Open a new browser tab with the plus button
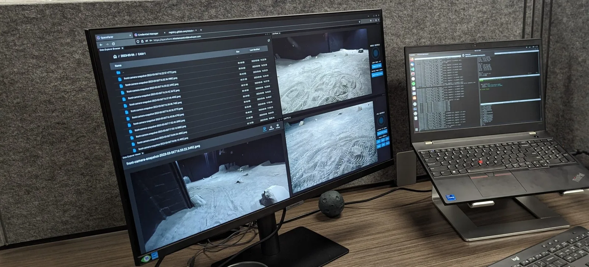This screenshot has width=589, height=267. [201, 30]
